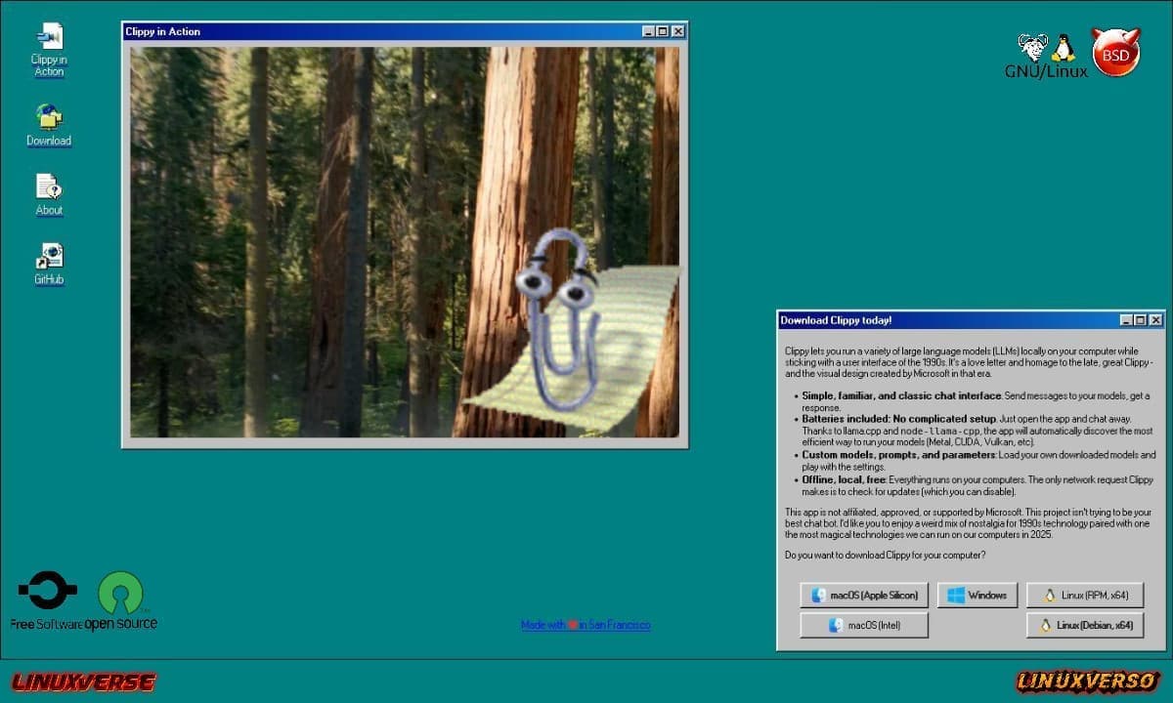Open the About desktop icon

click(48, 191)
